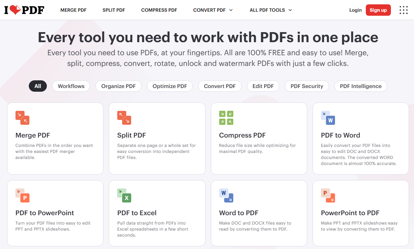This screenshot has height=249, width=414.
Task: Open the PDF to Excel card title
Action: tap(137, 213)
